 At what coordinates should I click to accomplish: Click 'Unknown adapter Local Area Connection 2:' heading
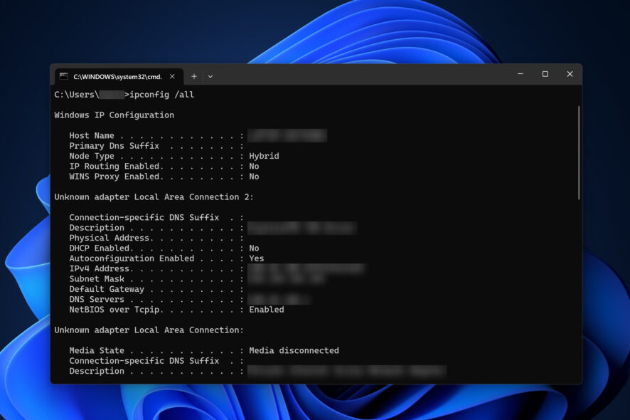pos(154,197)
